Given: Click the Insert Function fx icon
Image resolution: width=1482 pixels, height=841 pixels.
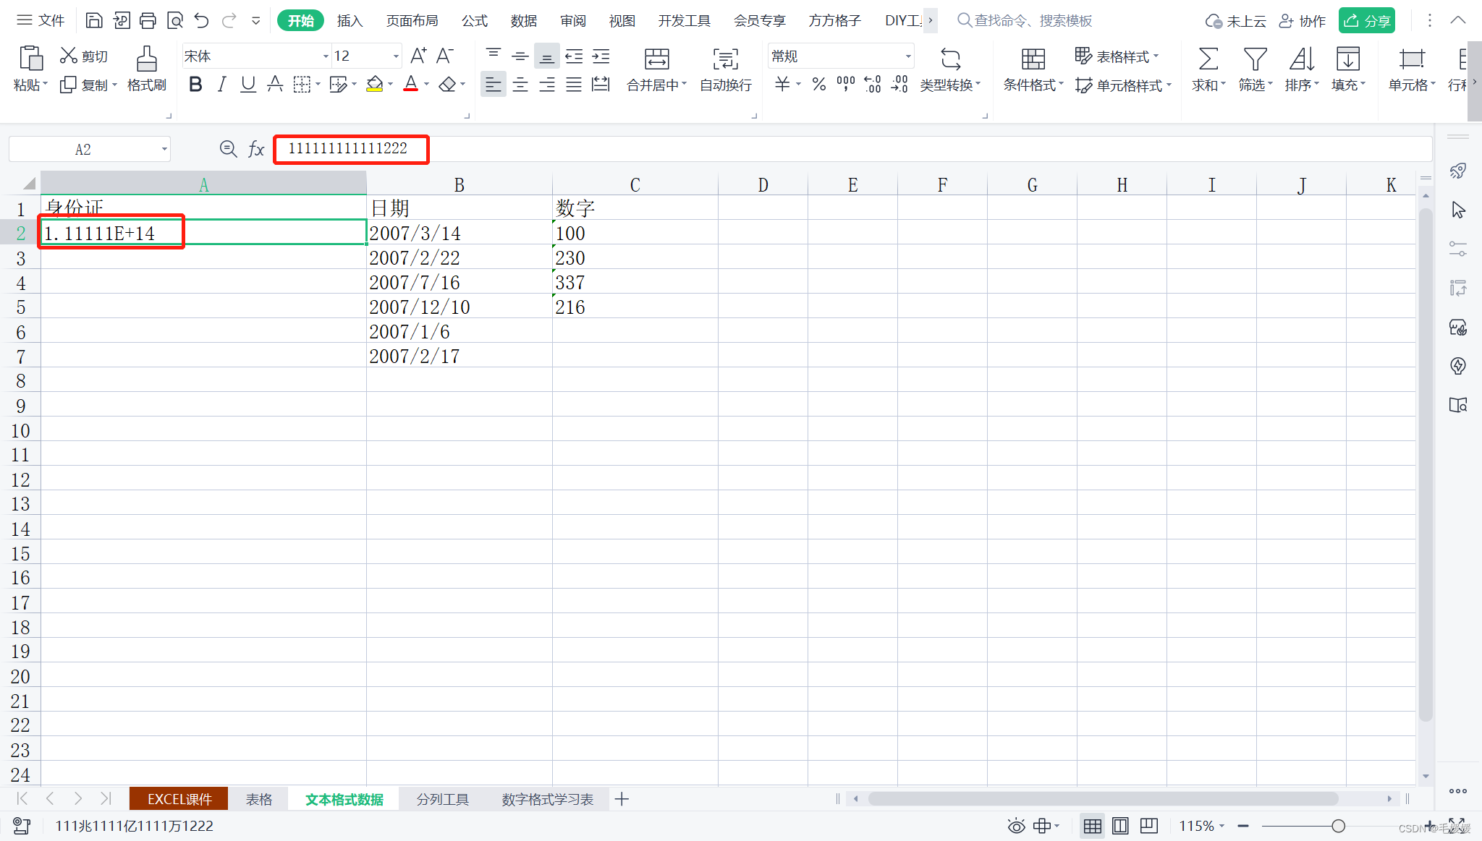Looking at the screenshot, I should 255,150.
